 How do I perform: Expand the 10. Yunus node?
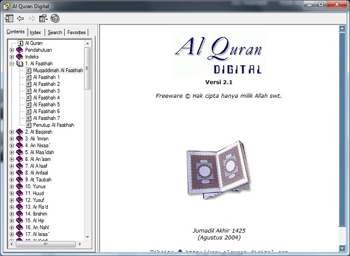tap(11, 187)
